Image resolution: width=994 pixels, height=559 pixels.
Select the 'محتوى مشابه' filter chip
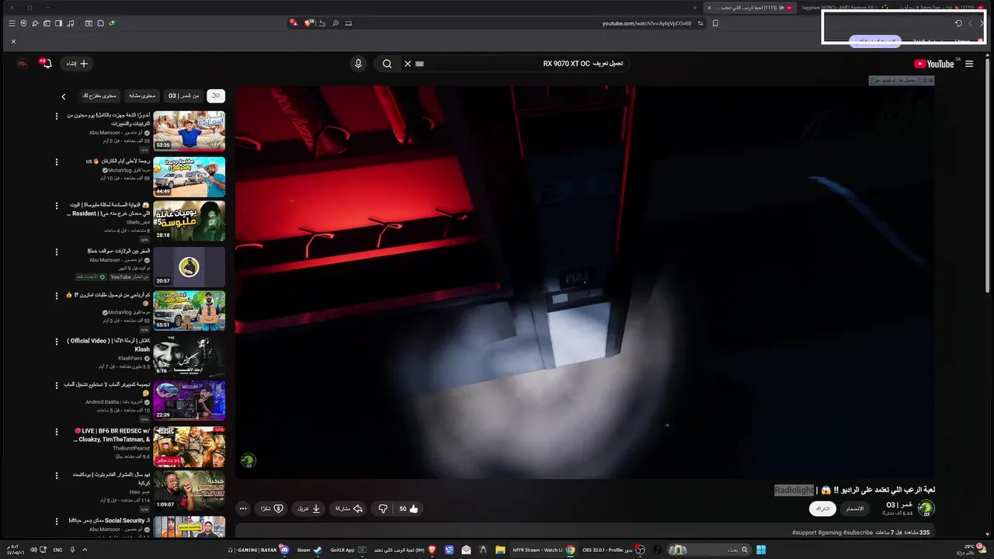pos(141,95)
